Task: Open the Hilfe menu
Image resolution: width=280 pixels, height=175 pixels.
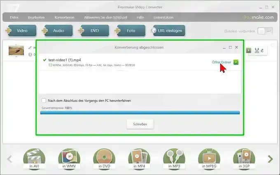Action: coord(140,18)
